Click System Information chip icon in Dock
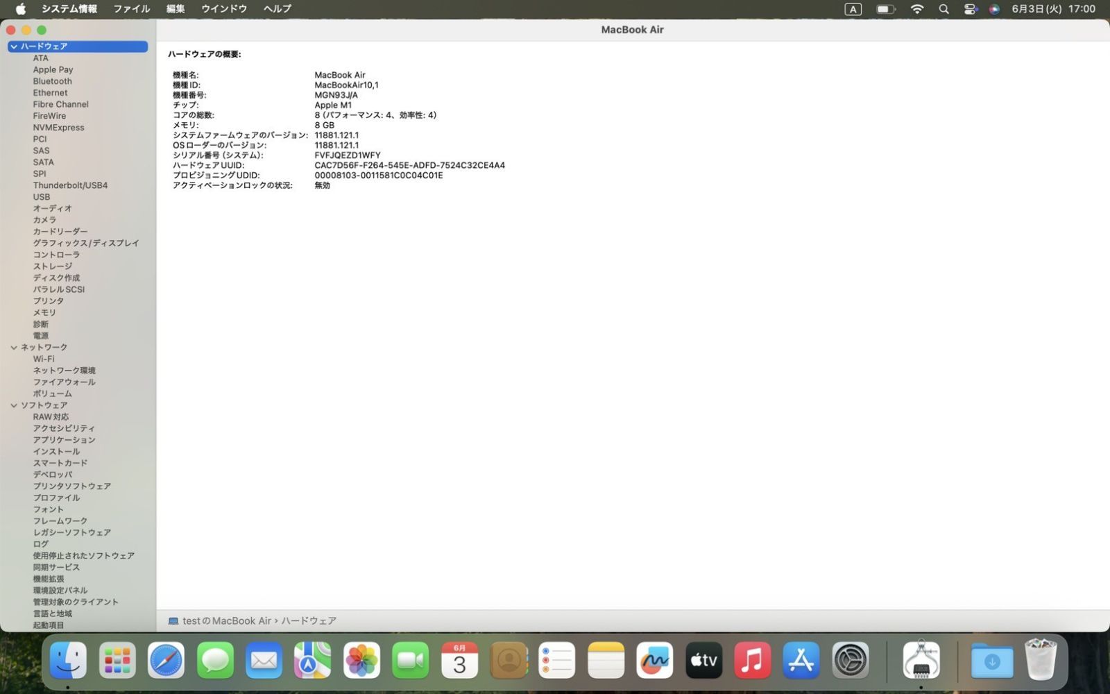This screenshot has width=1110, height=694. pos(921,660)
